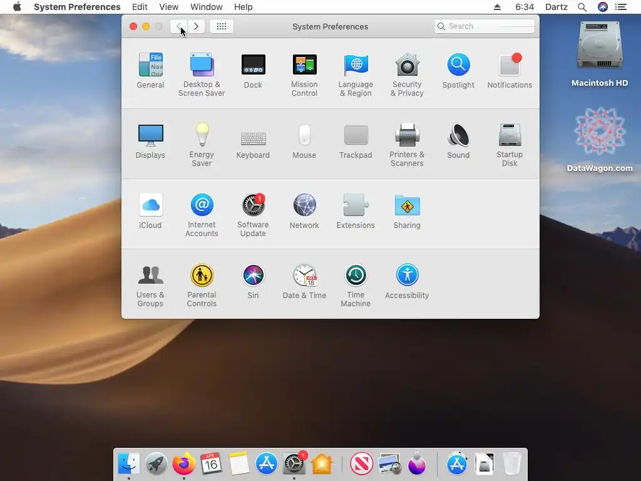Open the Siri preferences pane
Screen dimensions: 641x481
(x=253, y=281)
